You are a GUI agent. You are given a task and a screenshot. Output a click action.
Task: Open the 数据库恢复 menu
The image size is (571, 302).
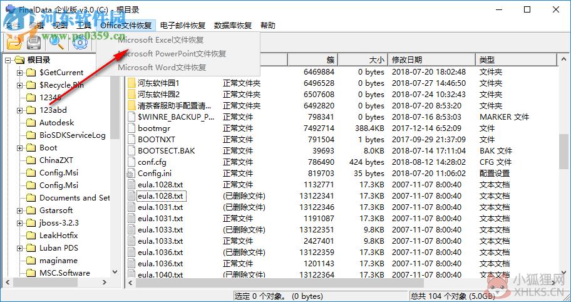tap(233, 26)
